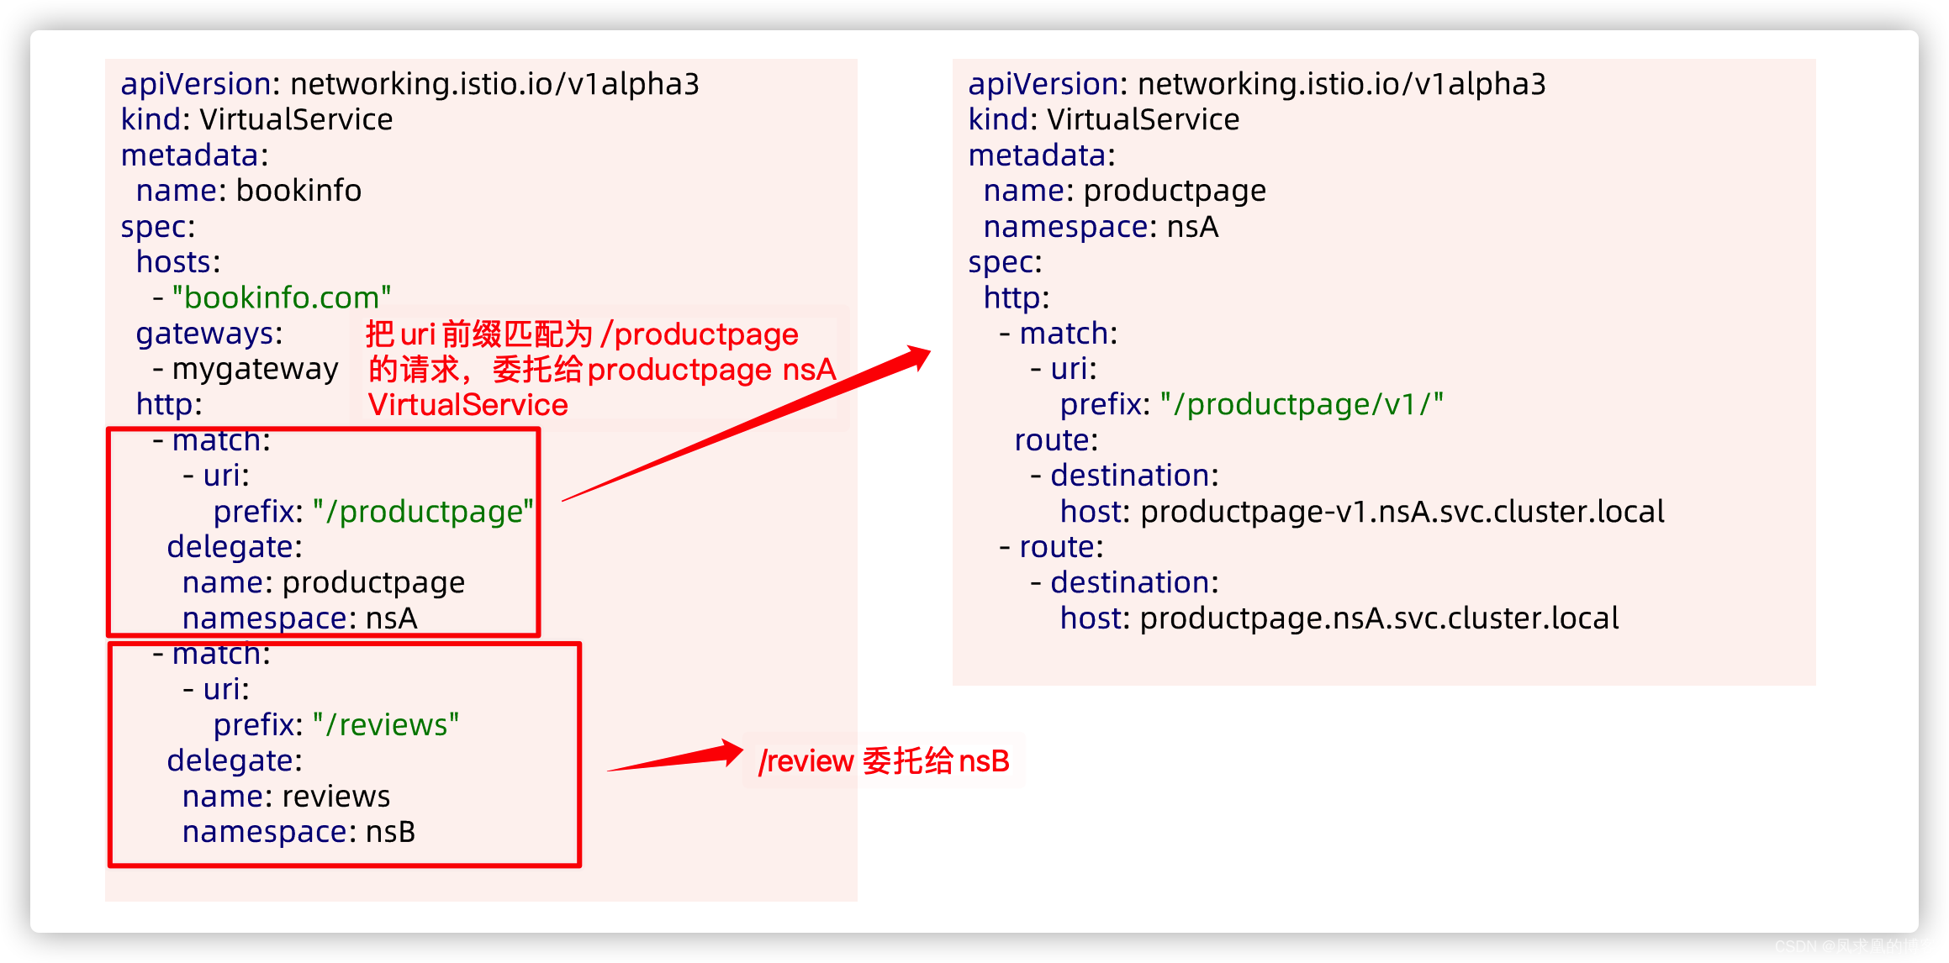Click the "hosts:" key in bookinfo spec

point(178,262)
